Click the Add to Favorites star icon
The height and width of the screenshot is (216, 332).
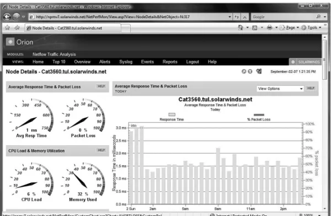pos(17,27)
